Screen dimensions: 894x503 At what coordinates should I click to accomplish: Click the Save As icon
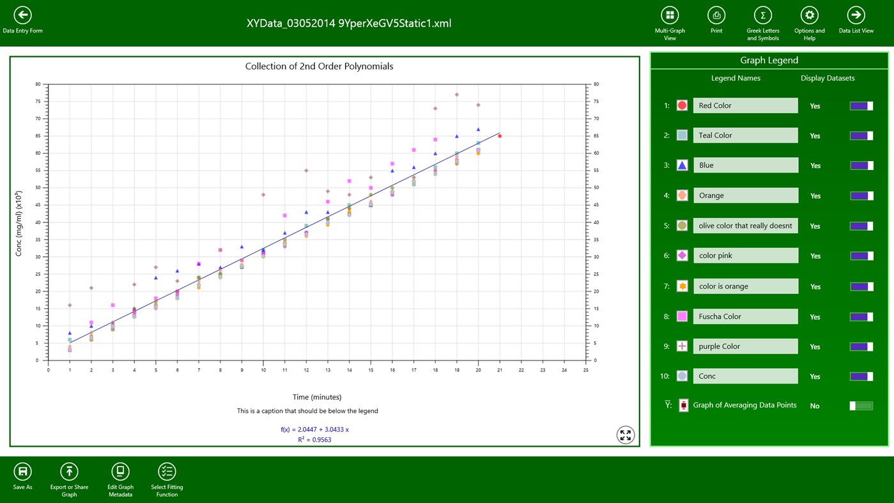coord(22,472)
